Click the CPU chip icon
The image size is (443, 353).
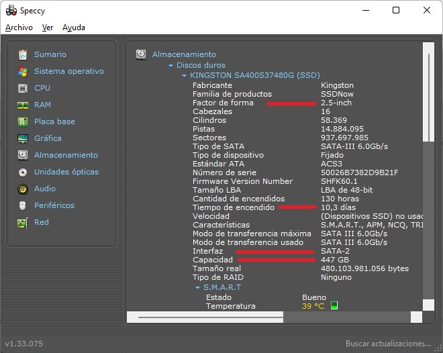pos(23,88)
